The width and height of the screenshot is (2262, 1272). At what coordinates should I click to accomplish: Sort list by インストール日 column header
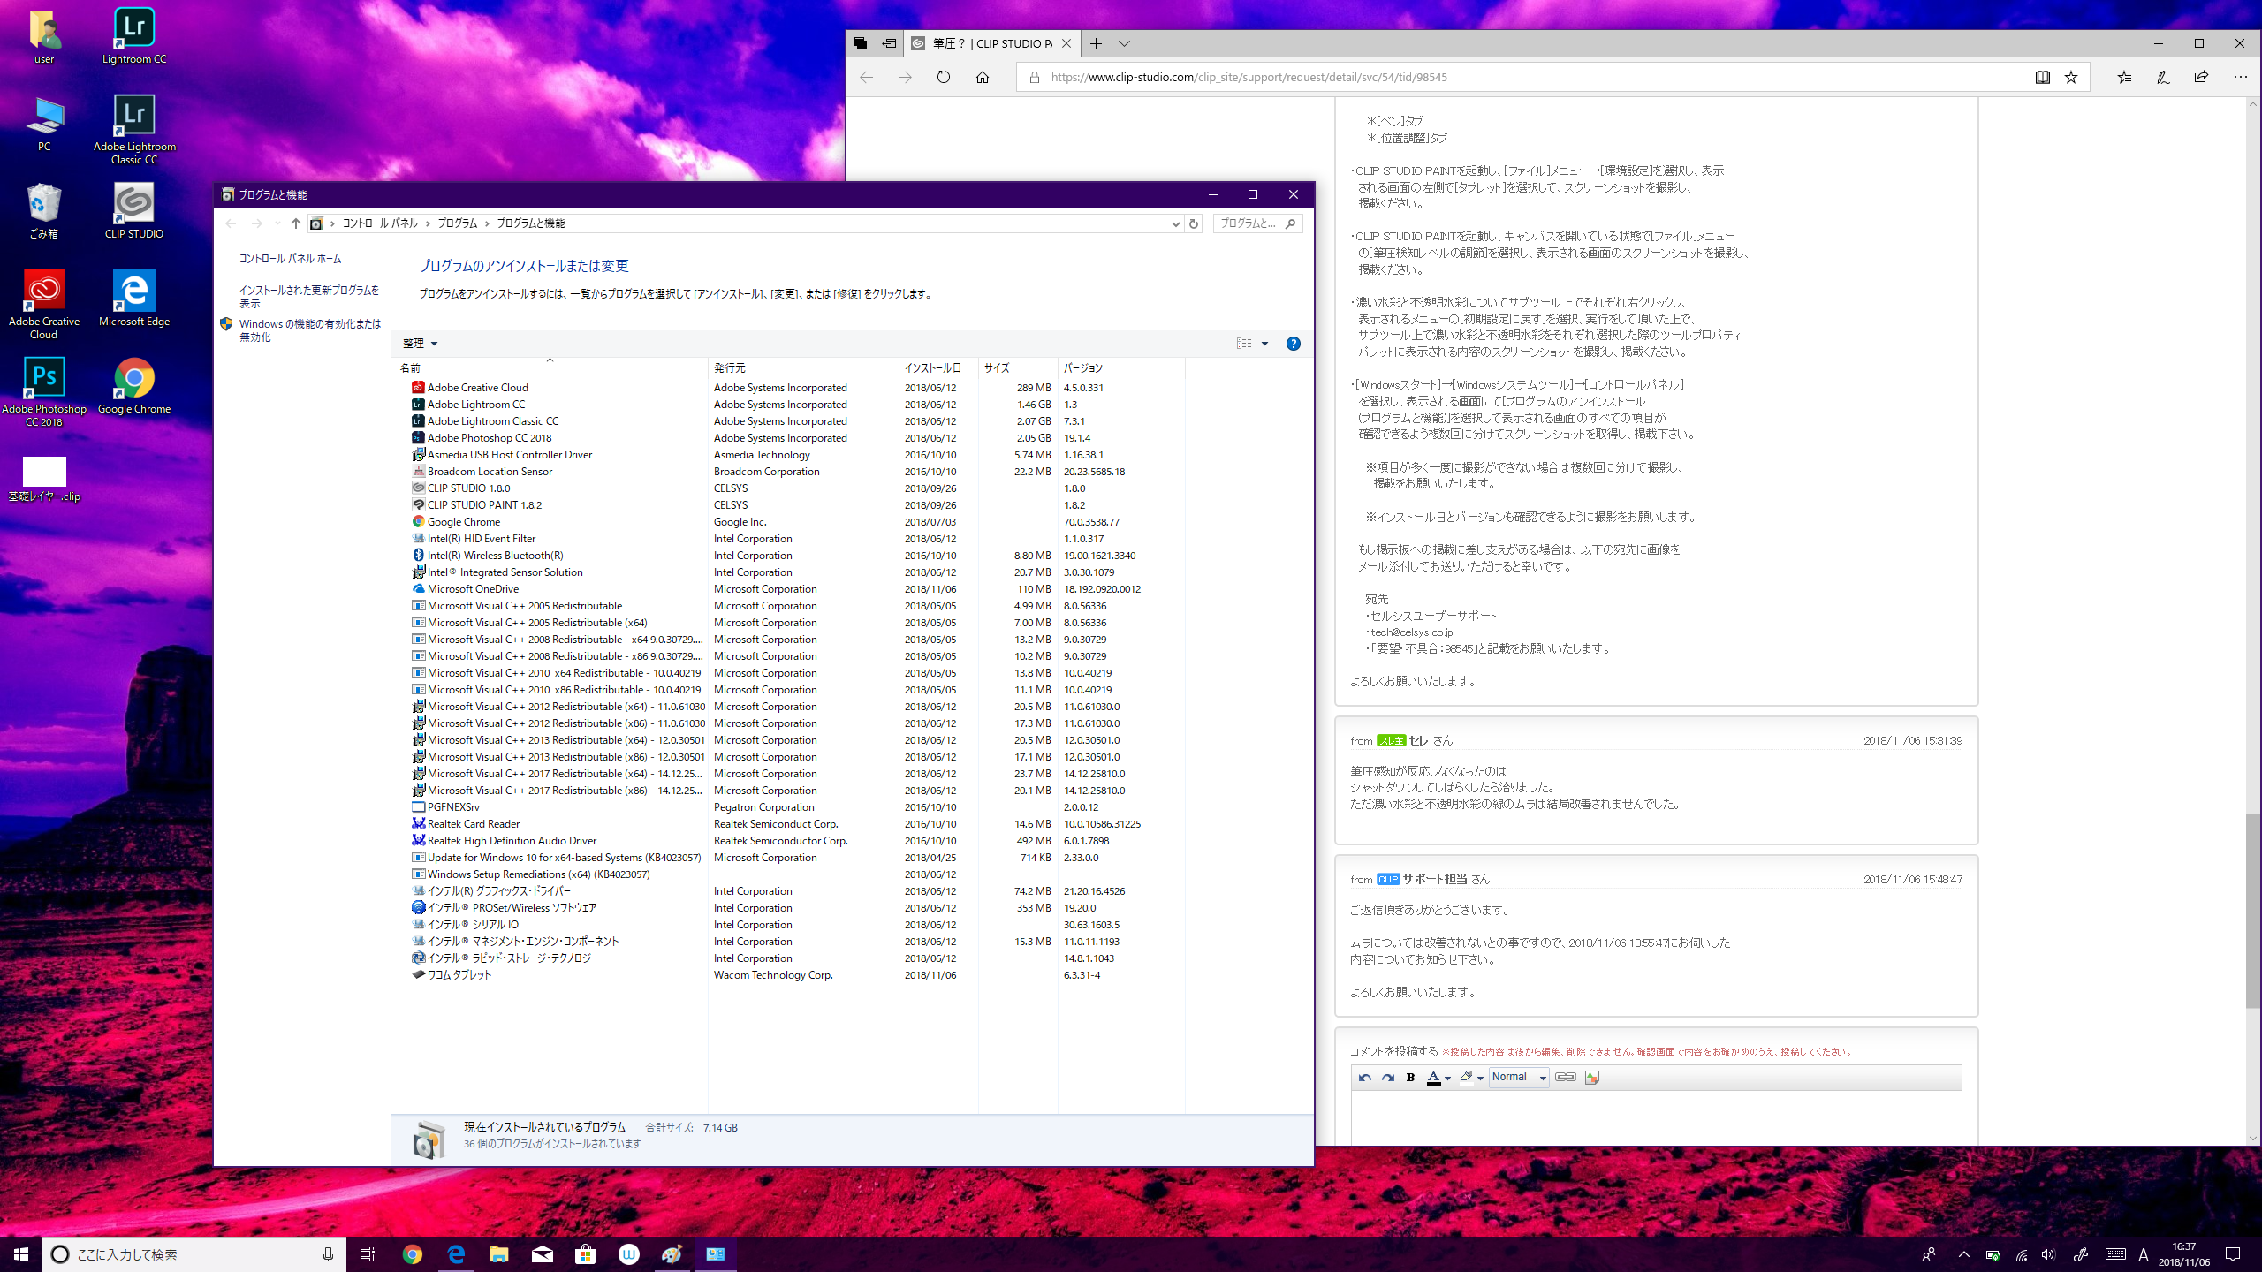pyautogui.click(x=932, y=368)
